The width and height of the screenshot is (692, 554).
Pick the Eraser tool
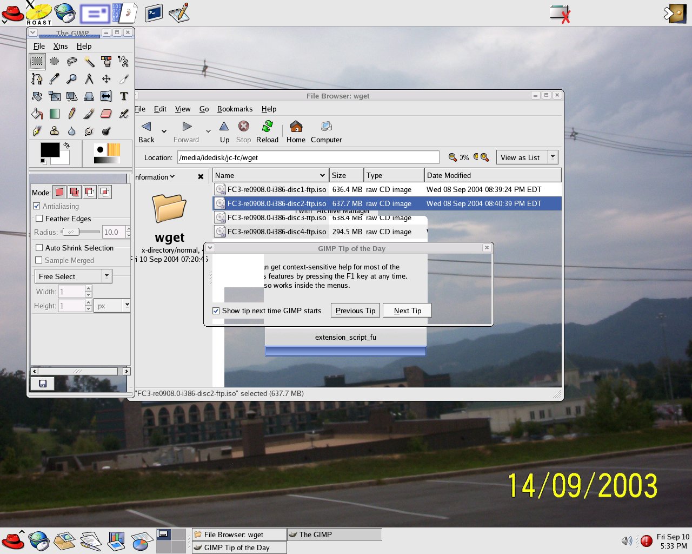[x=107, y=114]
